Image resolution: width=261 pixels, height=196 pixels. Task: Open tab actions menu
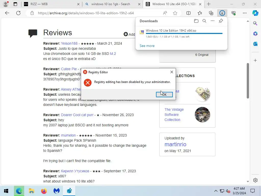[x=15, y=4]
